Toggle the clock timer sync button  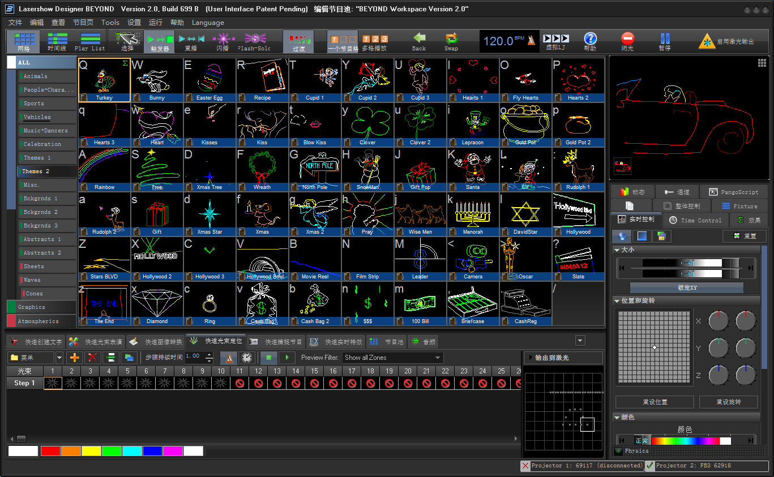pos(246,358)
